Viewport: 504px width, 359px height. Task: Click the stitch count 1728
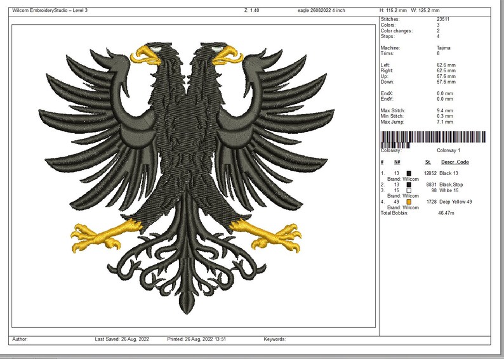click(x=432, y=202)
